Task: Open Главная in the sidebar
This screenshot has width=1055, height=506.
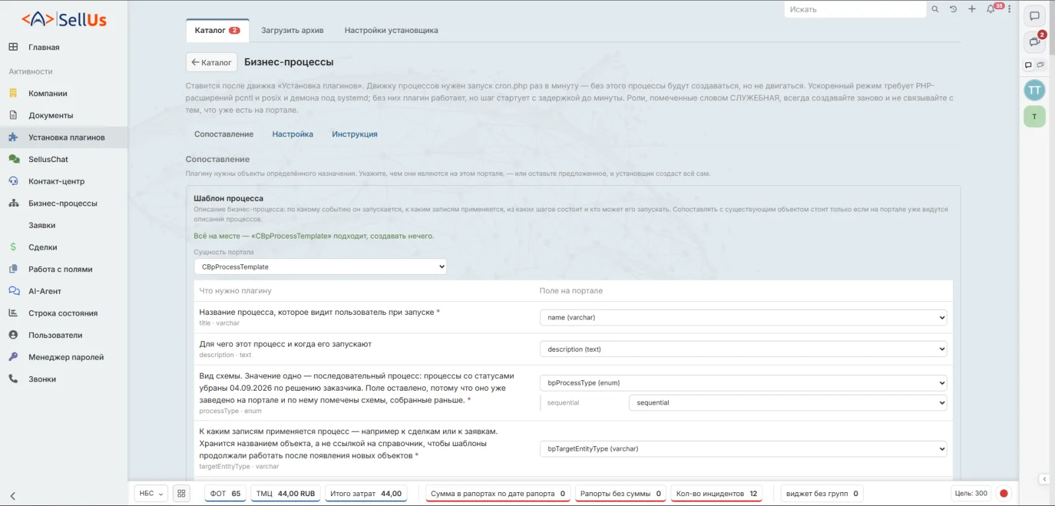Action: [64, 47]
